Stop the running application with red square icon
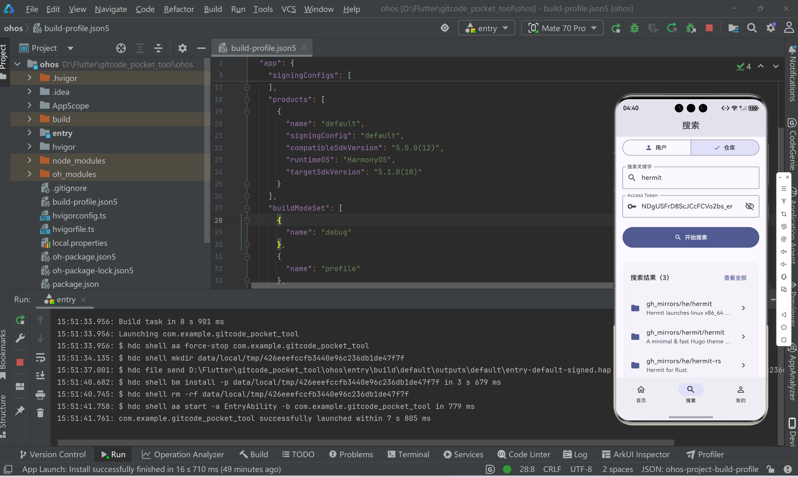Image resolution: width=798 pixels, height=477 pixels. [709, 28]
